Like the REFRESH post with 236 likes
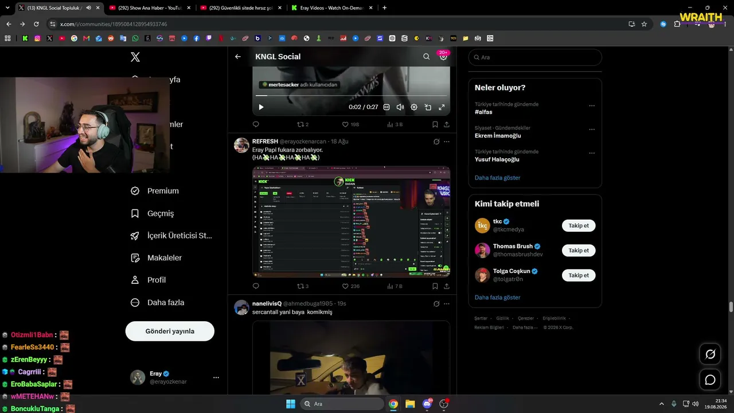 [350, 286]
